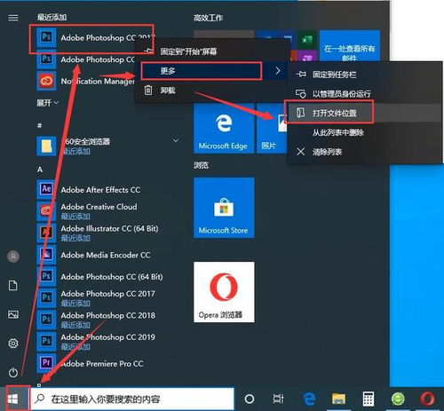This screenshot has width=444, height=411.
Task: Open the Pictures icon in Start sidebar
Action: pyautogui.click(x=13, y=314)
